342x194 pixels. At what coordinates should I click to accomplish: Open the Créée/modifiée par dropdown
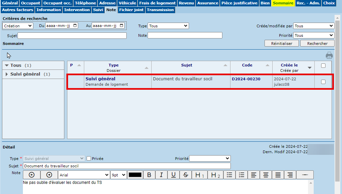click(x=313, y=26)
